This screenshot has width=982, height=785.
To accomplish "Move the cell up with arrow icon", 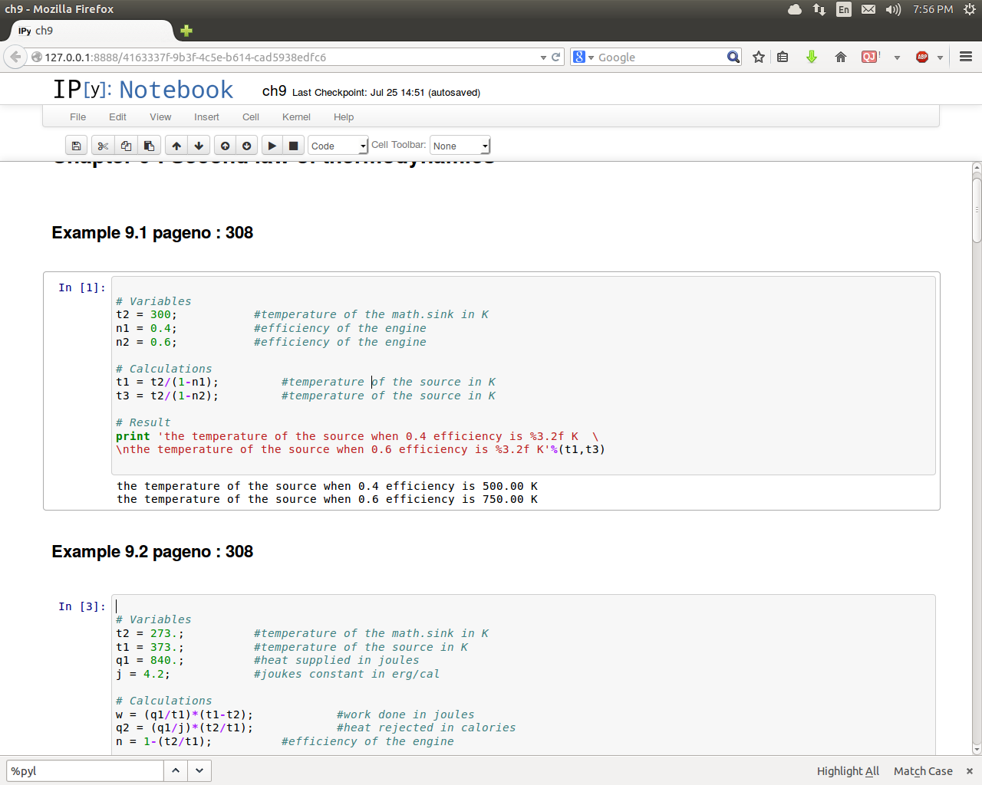I will (176, 146).
